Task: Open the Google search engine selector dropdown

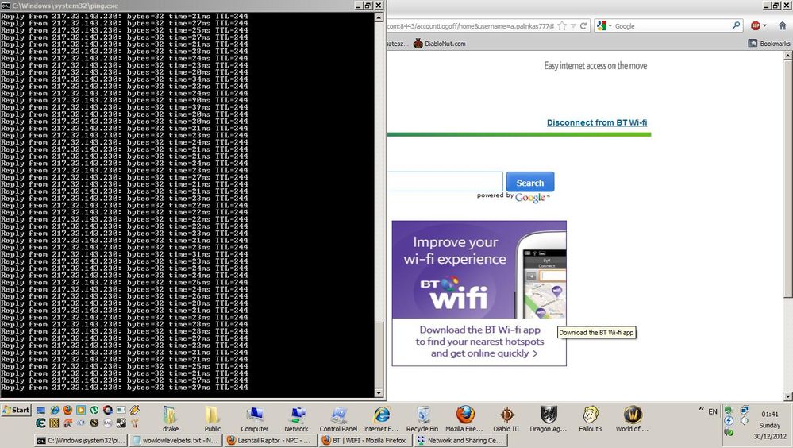Action: tap(604, 26)
